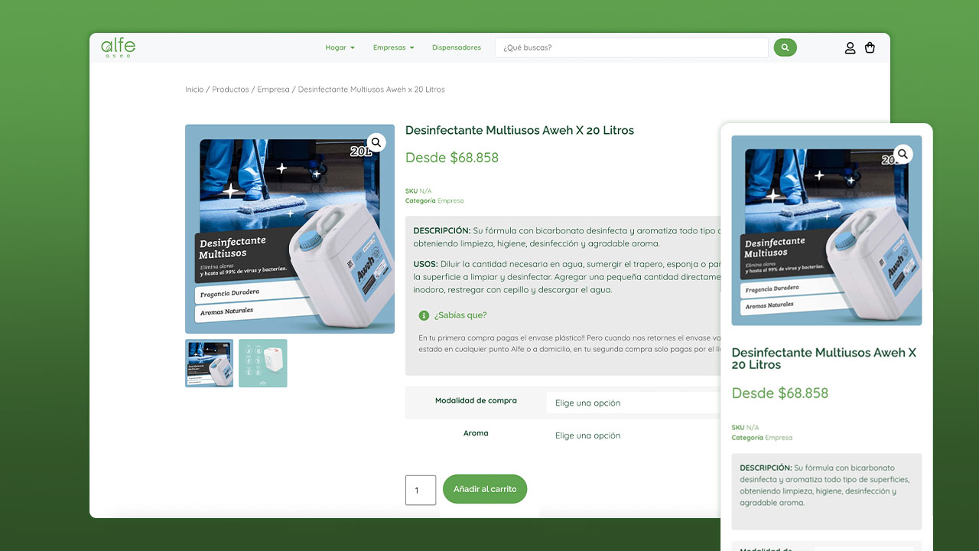Click the DESCRIPCIÓN paragraph in mobile view

click(825, 485)
